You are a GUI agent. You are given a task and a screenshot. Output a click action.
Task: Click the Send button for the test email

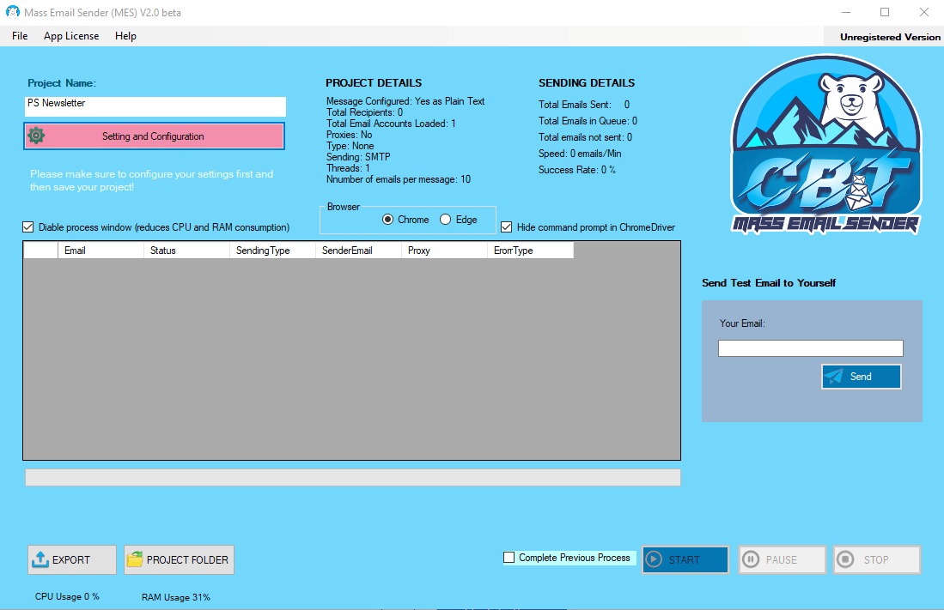861,376
